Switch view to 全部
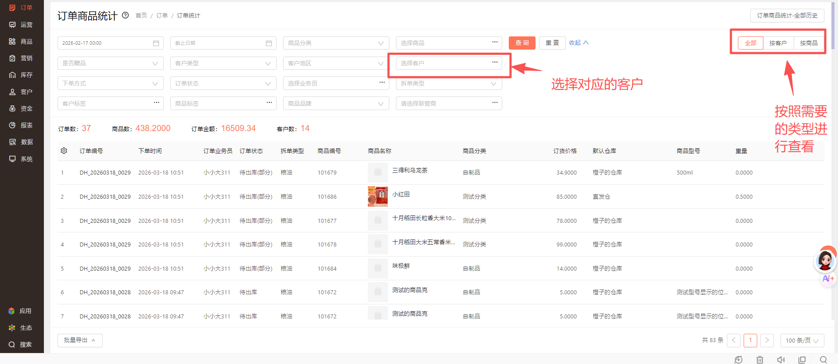Viewport: 838px width, 364px height. pyautogui.click(x=751, y=43)
